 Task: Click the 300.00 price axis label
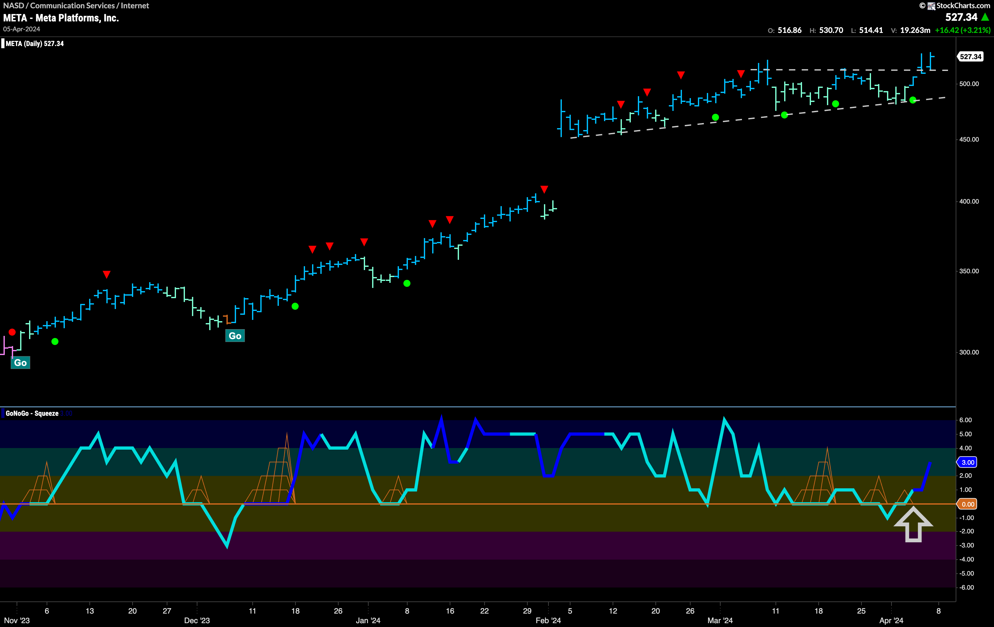969,352
